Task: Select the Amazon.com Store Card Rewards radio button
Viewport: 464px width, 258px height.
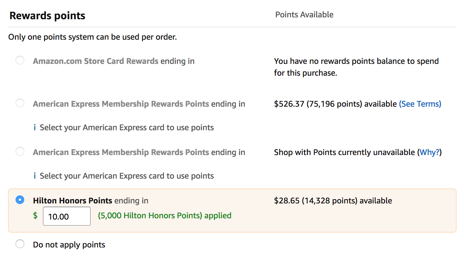Action: (20, 60)
